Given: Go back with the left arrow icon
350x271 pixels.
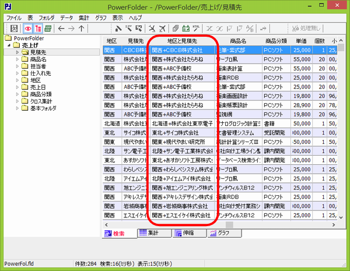Looking at the screenshot, I should point(61,29).
